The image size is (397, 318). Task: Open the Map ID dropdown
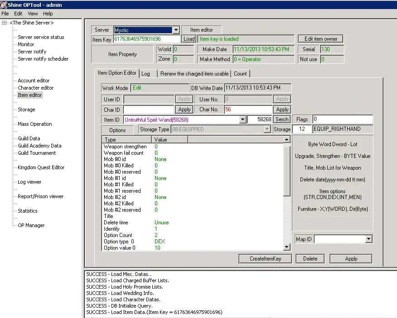pos(368,239)
